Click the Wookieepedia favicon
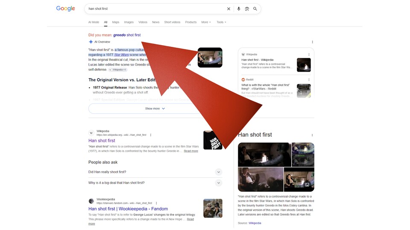The height and width of the screenshot is (230, 410). [91, 201]
